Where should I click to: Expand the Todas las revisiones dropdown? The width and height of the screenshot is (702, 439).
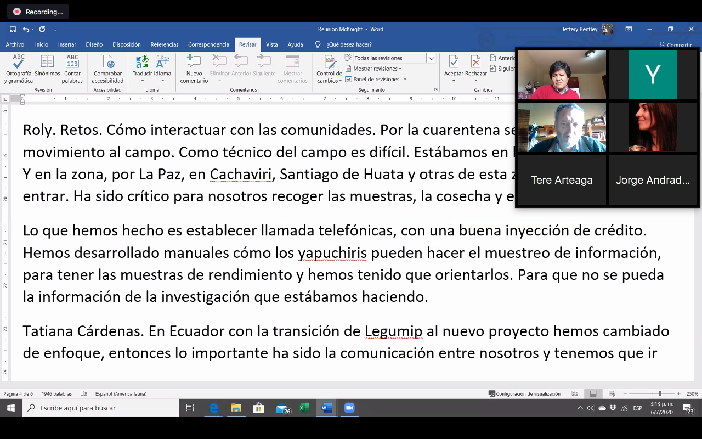tap(431, 58)
